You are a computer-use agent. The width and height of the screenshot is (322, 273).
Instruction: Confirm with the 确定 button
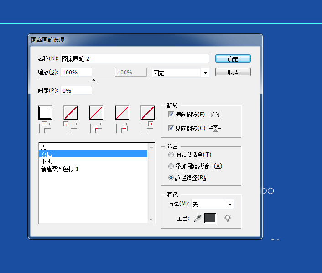tap(233, 58)
